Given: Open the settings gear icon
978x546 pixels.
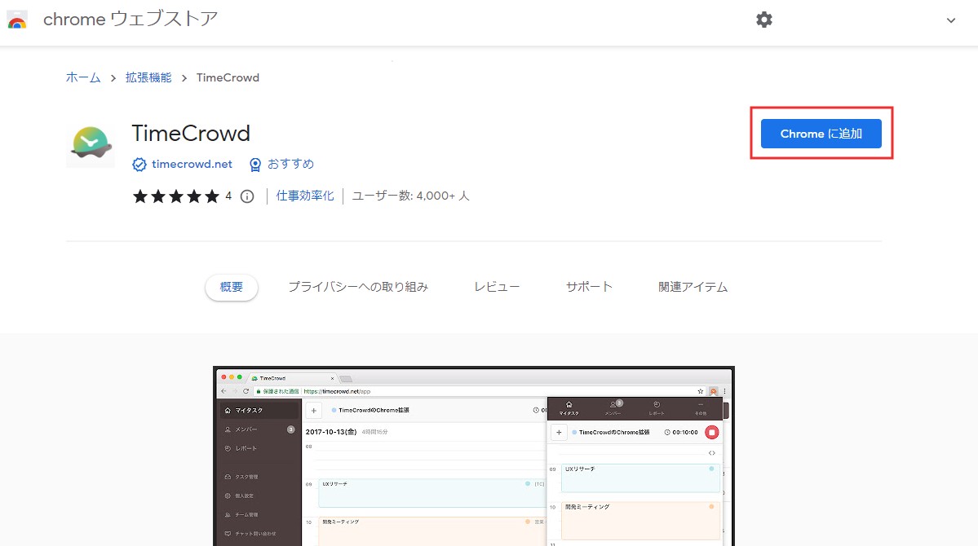Looking at the screenshot, I should (x=763, y=19).
